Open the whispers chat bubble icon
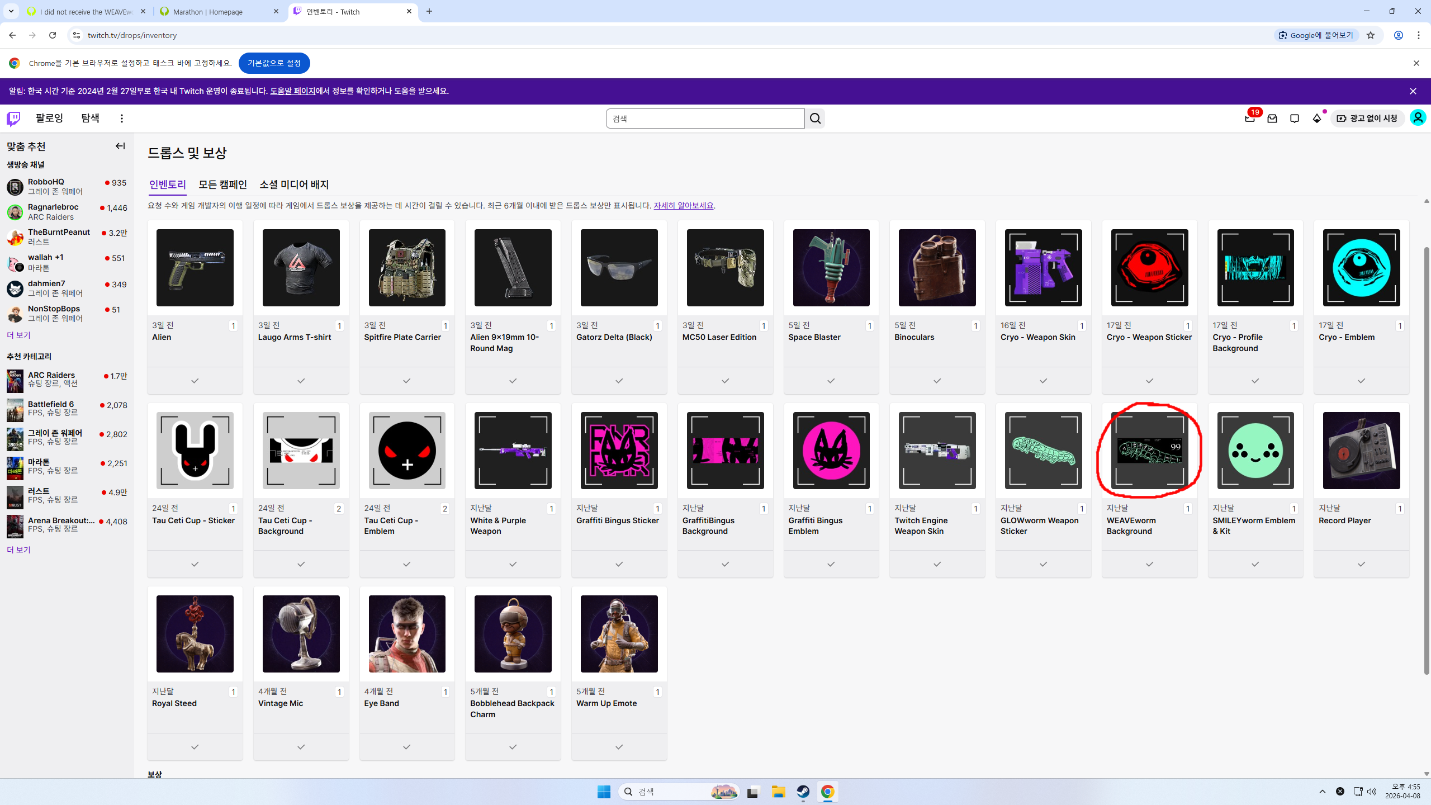Viewport: 1431px width, 805px height. pyautogui.click(x=1295, y=119)
